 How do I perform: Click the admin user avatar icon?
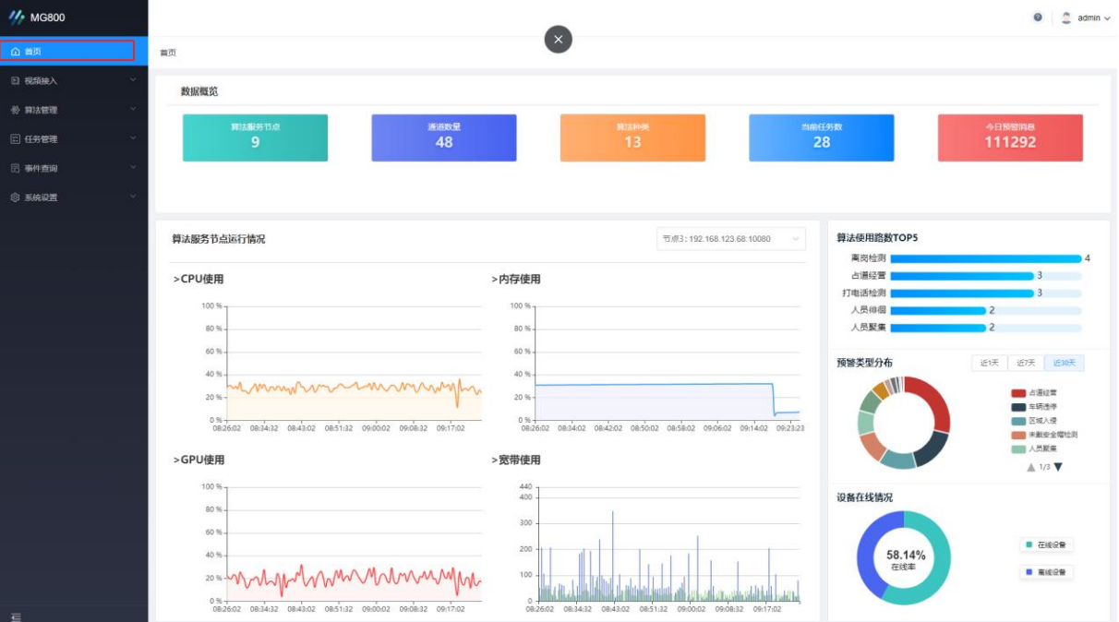point(1066,18)
